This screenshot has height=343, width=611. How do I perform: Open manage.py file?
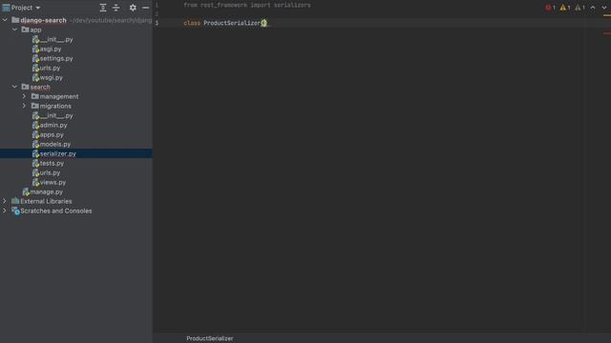46,192
